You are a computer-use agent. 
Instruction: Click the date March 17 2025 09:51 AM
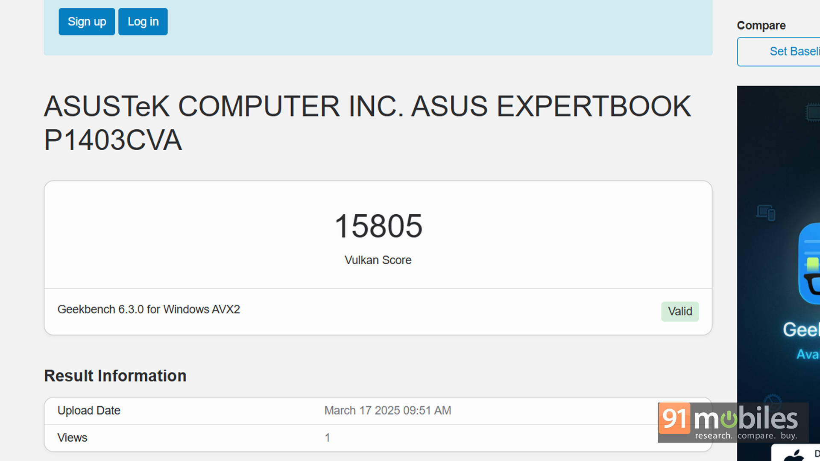[x=388, y=410]
